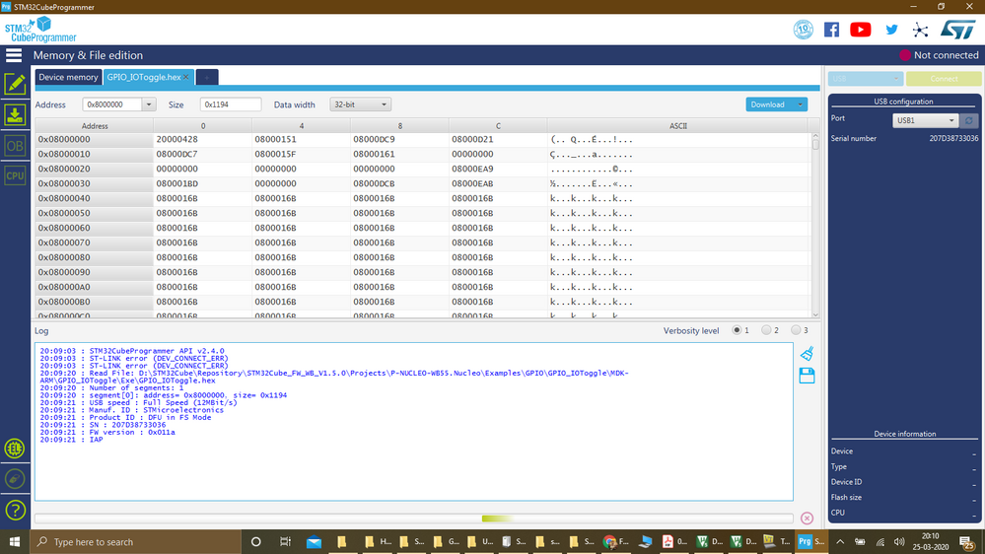Click the 10-year anniversary badge icon
The width and height of the screenshot is (985, 554).
click(803, 30)
